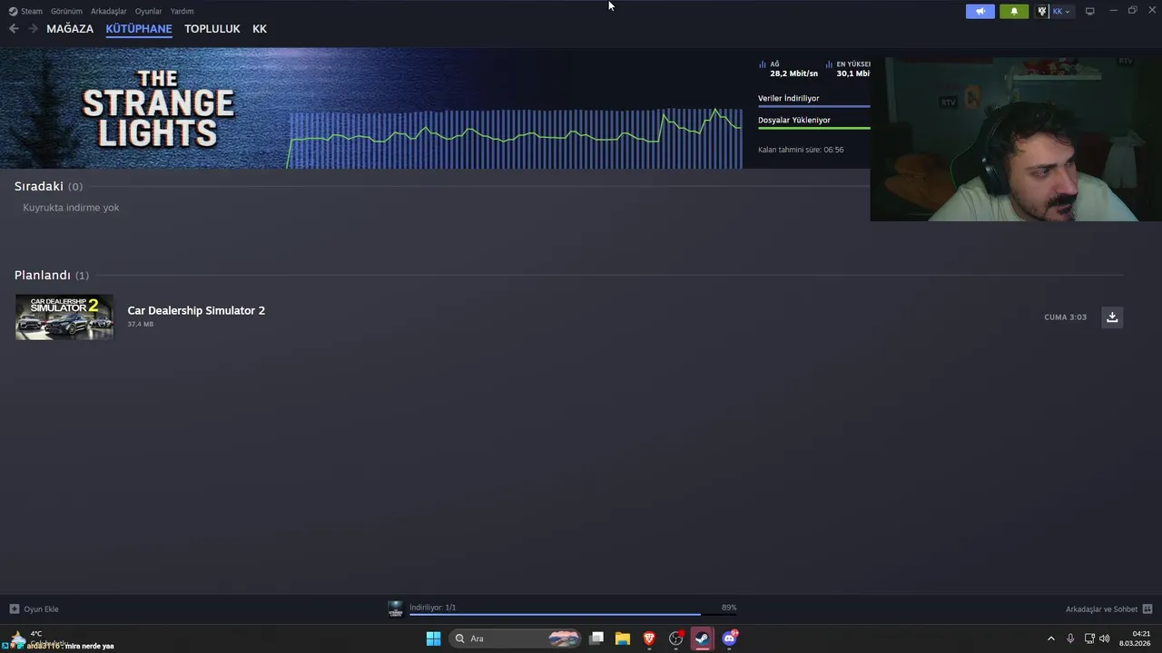
Task: Open the KK profile tab
Action: pyautogui.click(x=260, y=28)
